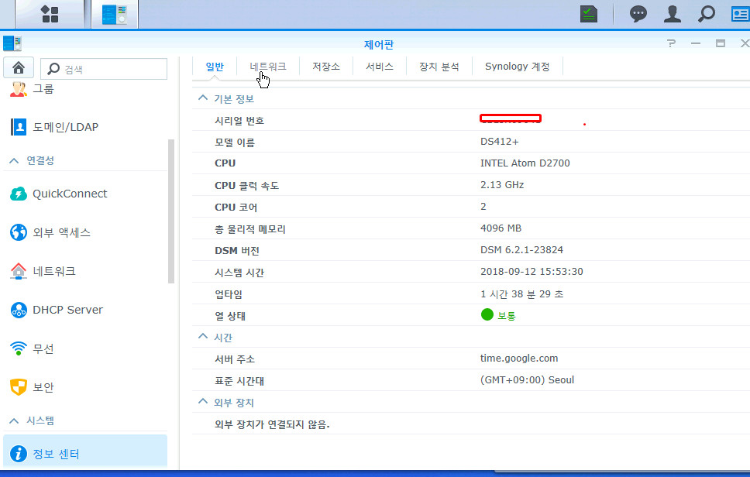Click the 표준 시간대 label
Viewport: 750px width, 477px height.
pos(239,381)
